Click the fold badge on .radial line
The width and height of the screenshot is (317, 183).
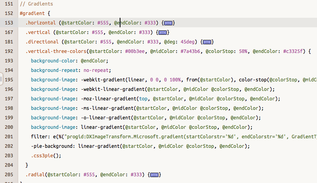[155, 175]
